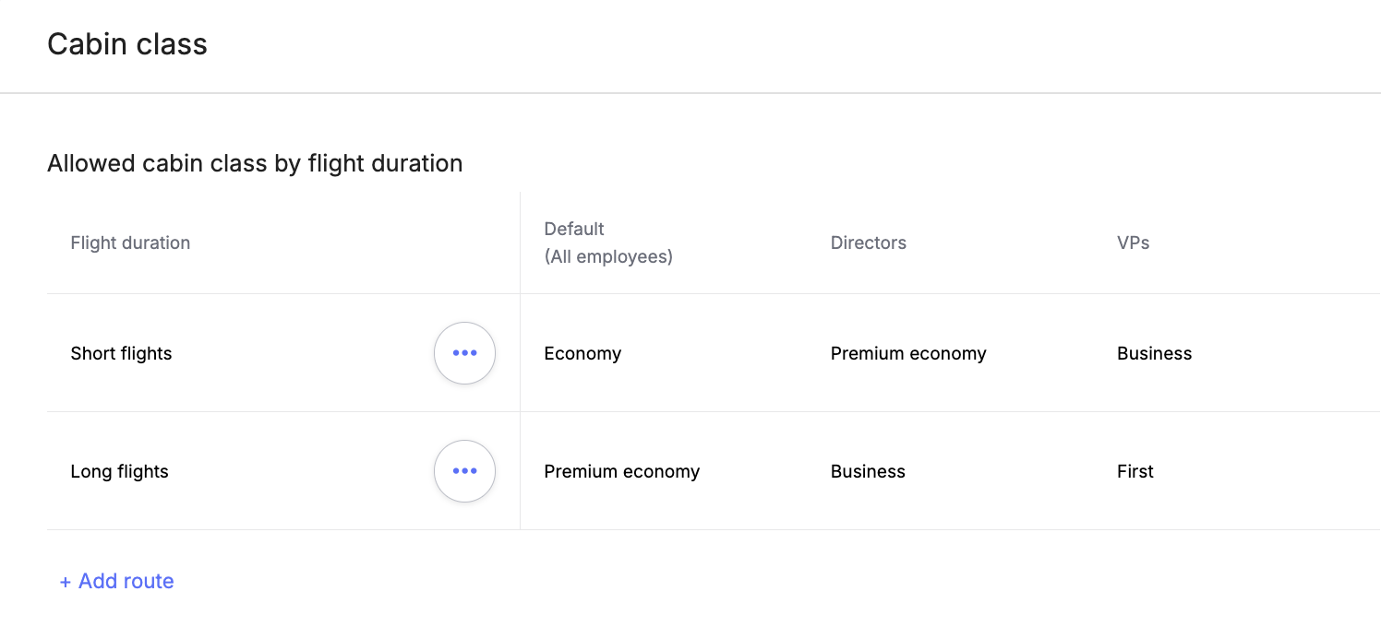Click Business under VPs for Short flights
1381x627 pixels.
coord(1154,353)
